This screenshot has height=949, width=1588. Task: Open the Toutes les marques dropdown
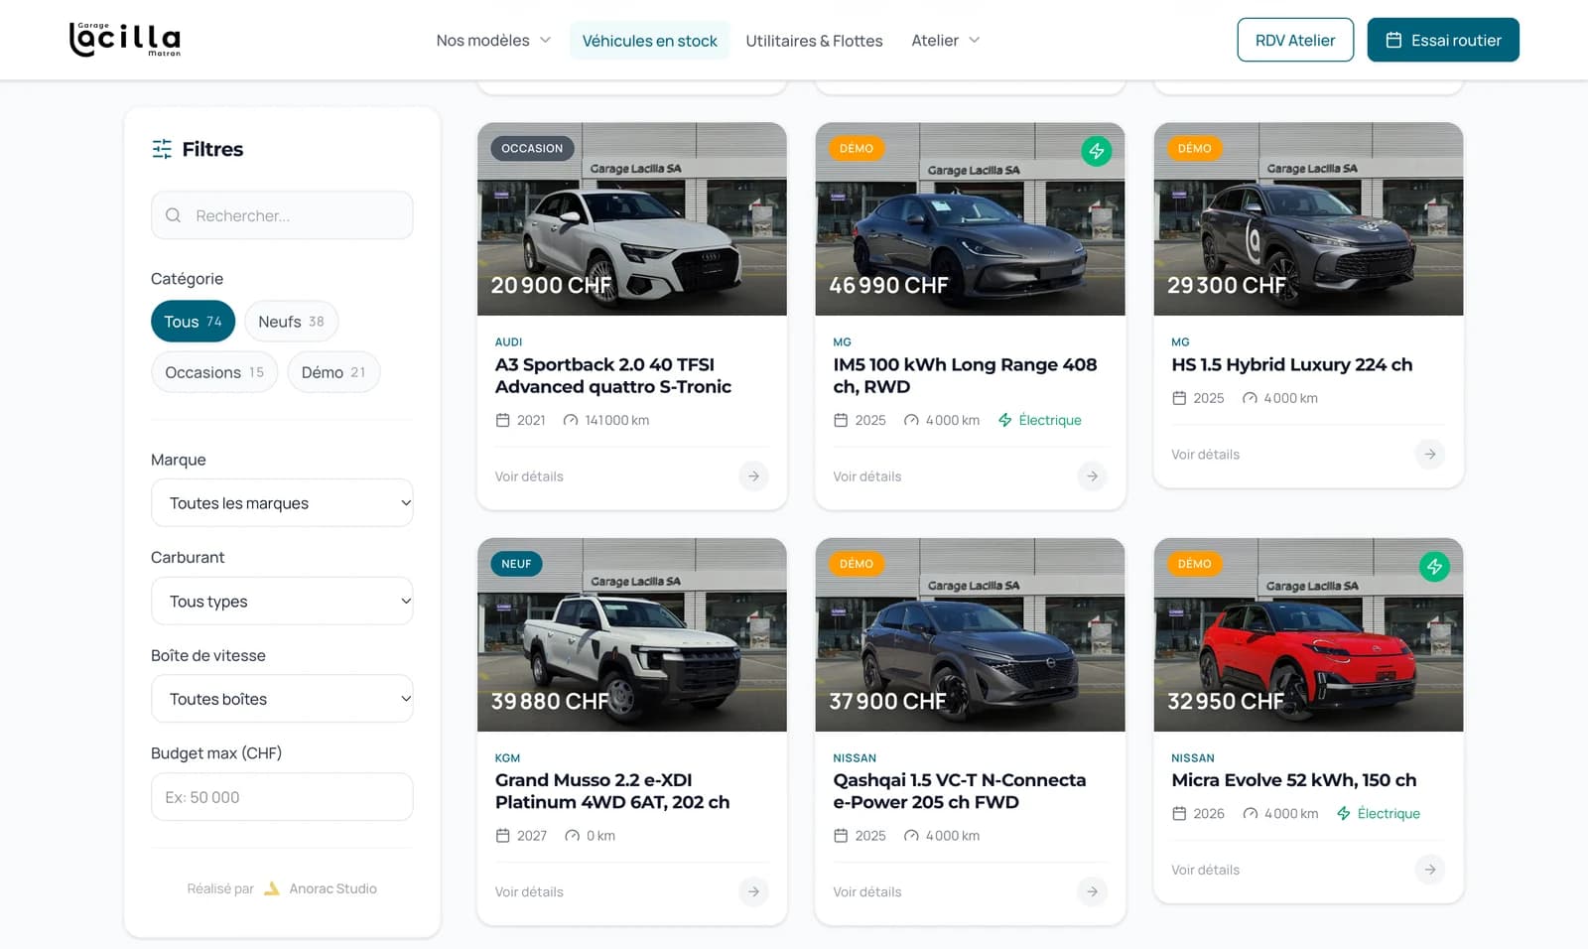282,503
